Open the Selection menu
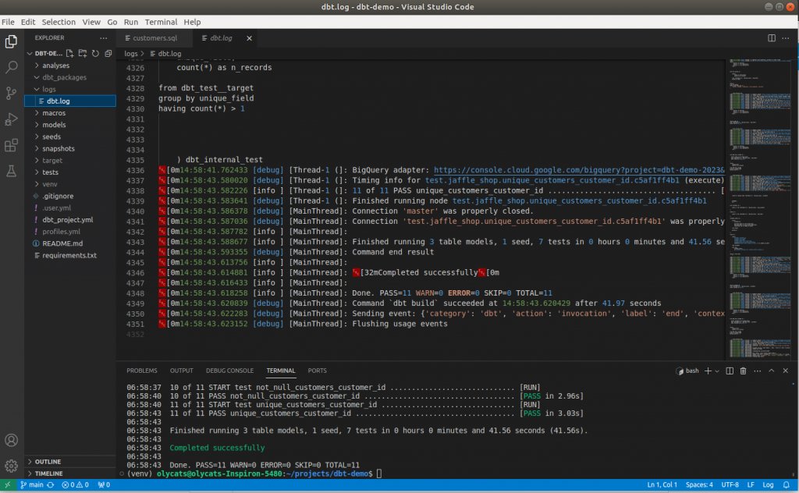Image resolution: width=799 pixels, height=493 pixels. tap(59, 22)
